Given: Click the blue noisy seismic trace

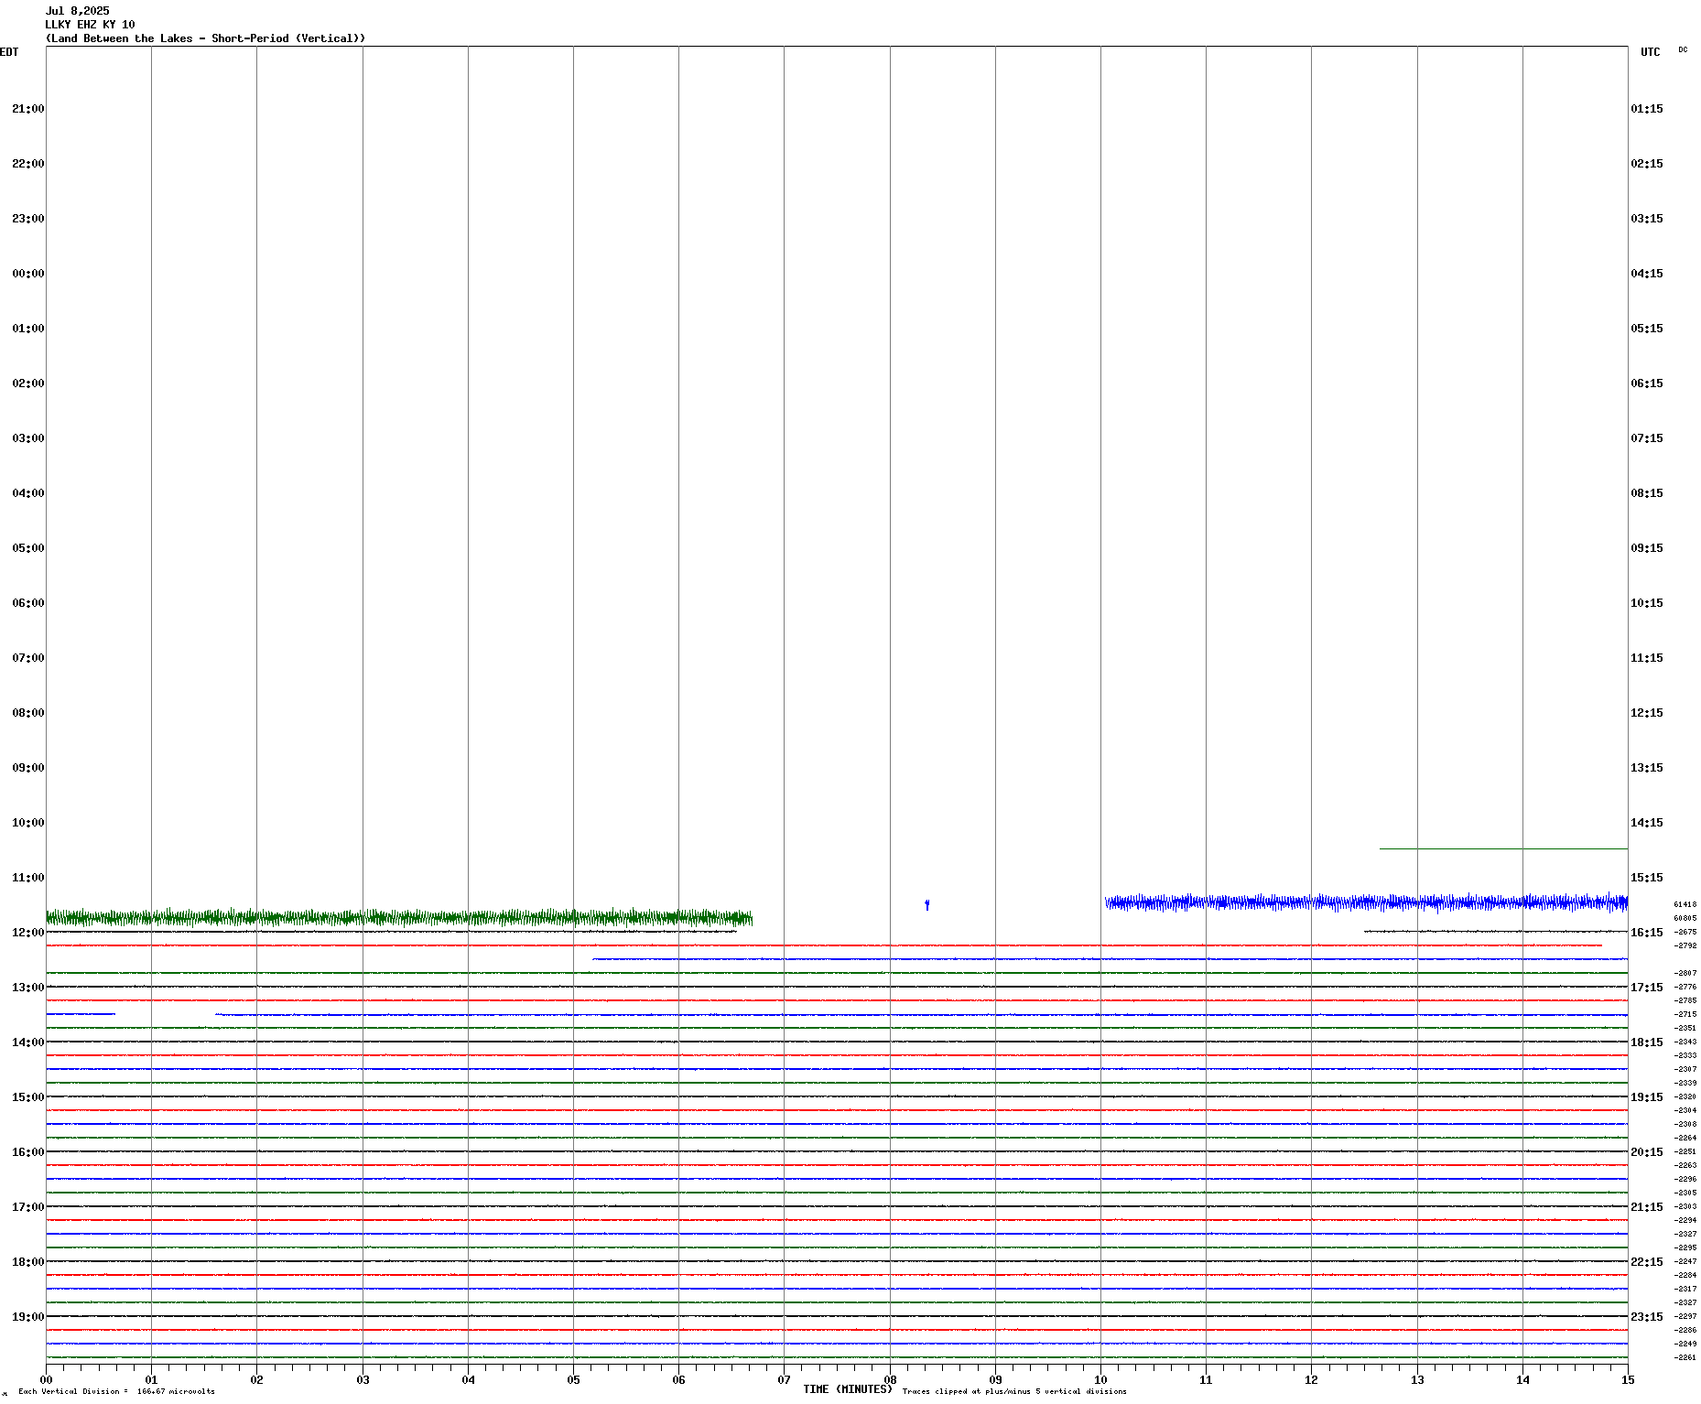Looking at the screenshot, I should [1364, 902].
